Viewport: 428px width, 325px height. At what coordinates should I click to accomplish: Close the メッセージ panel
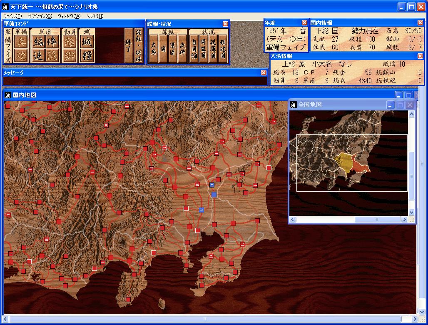click(x=264, y=72)
